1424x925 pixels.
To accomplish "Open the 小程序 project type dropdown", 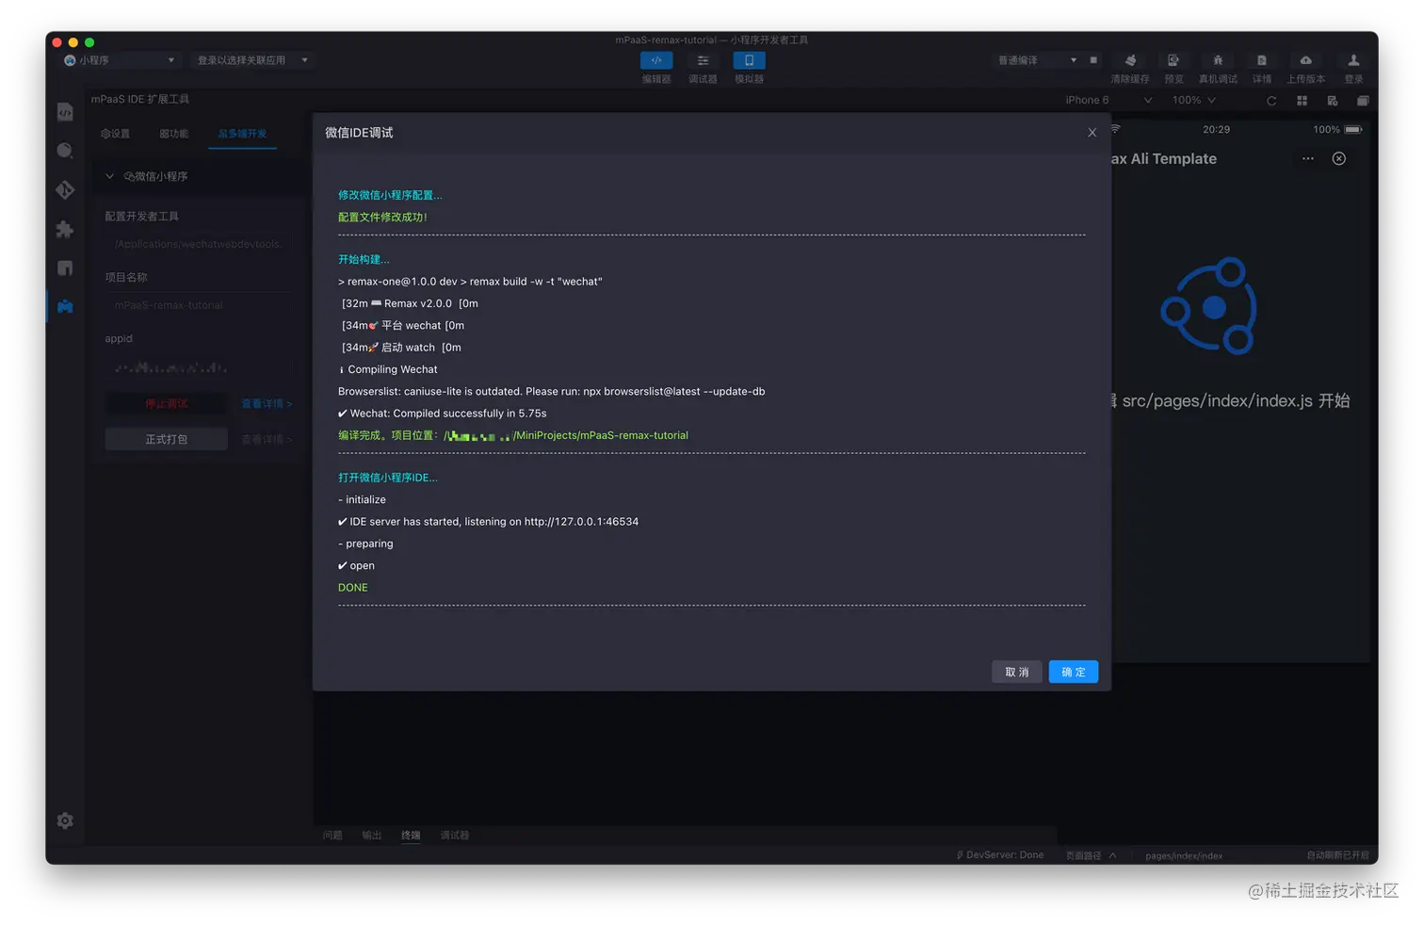I will click(120, 60).
